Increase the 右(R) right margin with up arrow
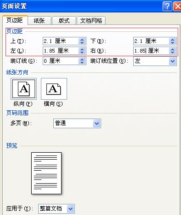Image resolution: width=181 pixels, height=215 pixels. [173, 49]
